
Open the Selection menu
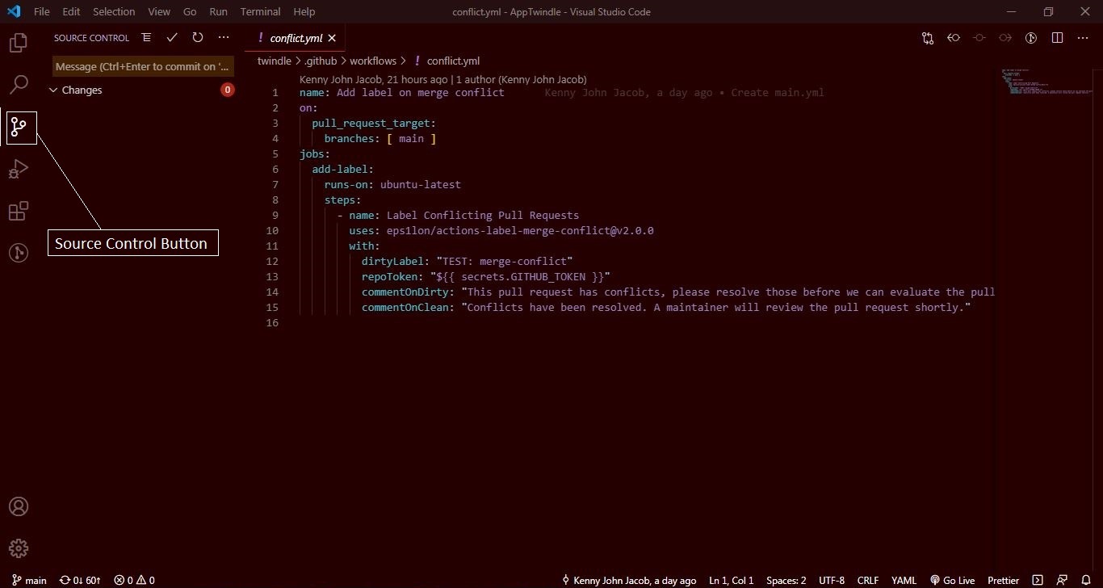coord(114,11)
